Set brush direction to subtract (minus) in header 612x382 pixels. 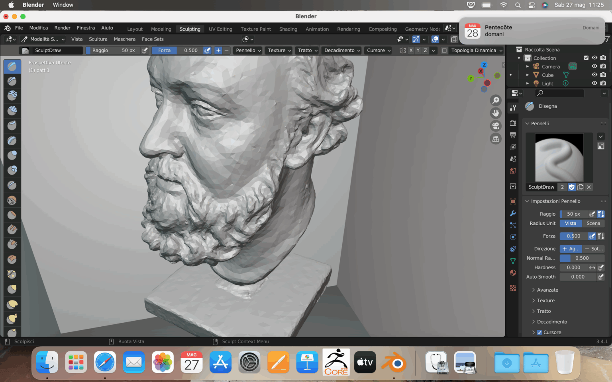pyautogui.click(x=227, y=51)
